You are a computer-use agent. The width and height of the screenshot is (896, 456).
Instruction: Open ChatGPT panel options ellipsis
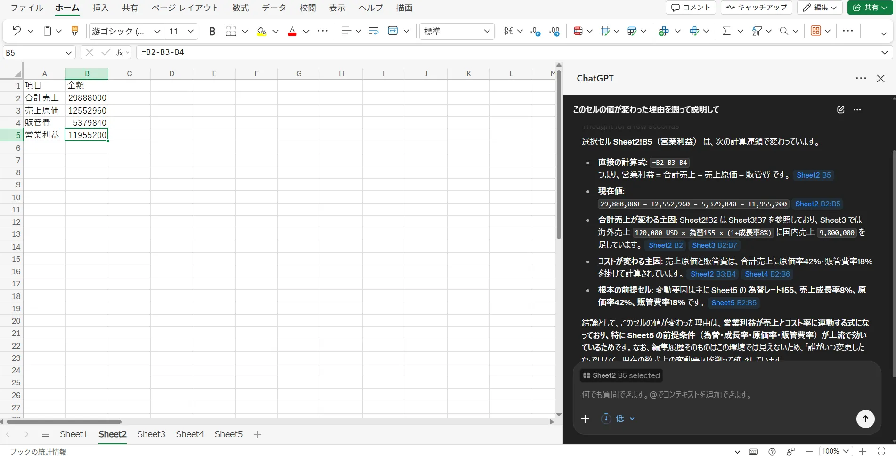[861, 79]
